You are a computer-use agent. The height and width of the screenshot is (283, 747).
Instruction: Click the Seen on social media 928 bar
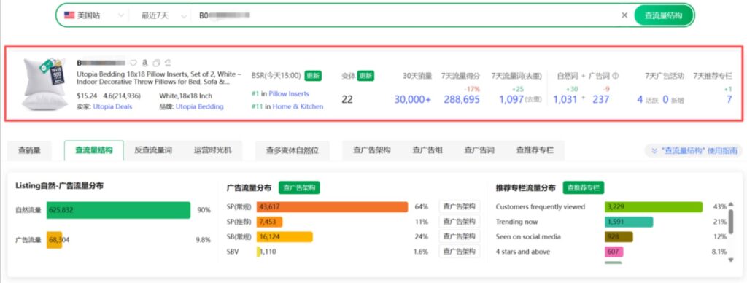pos(619,237)
